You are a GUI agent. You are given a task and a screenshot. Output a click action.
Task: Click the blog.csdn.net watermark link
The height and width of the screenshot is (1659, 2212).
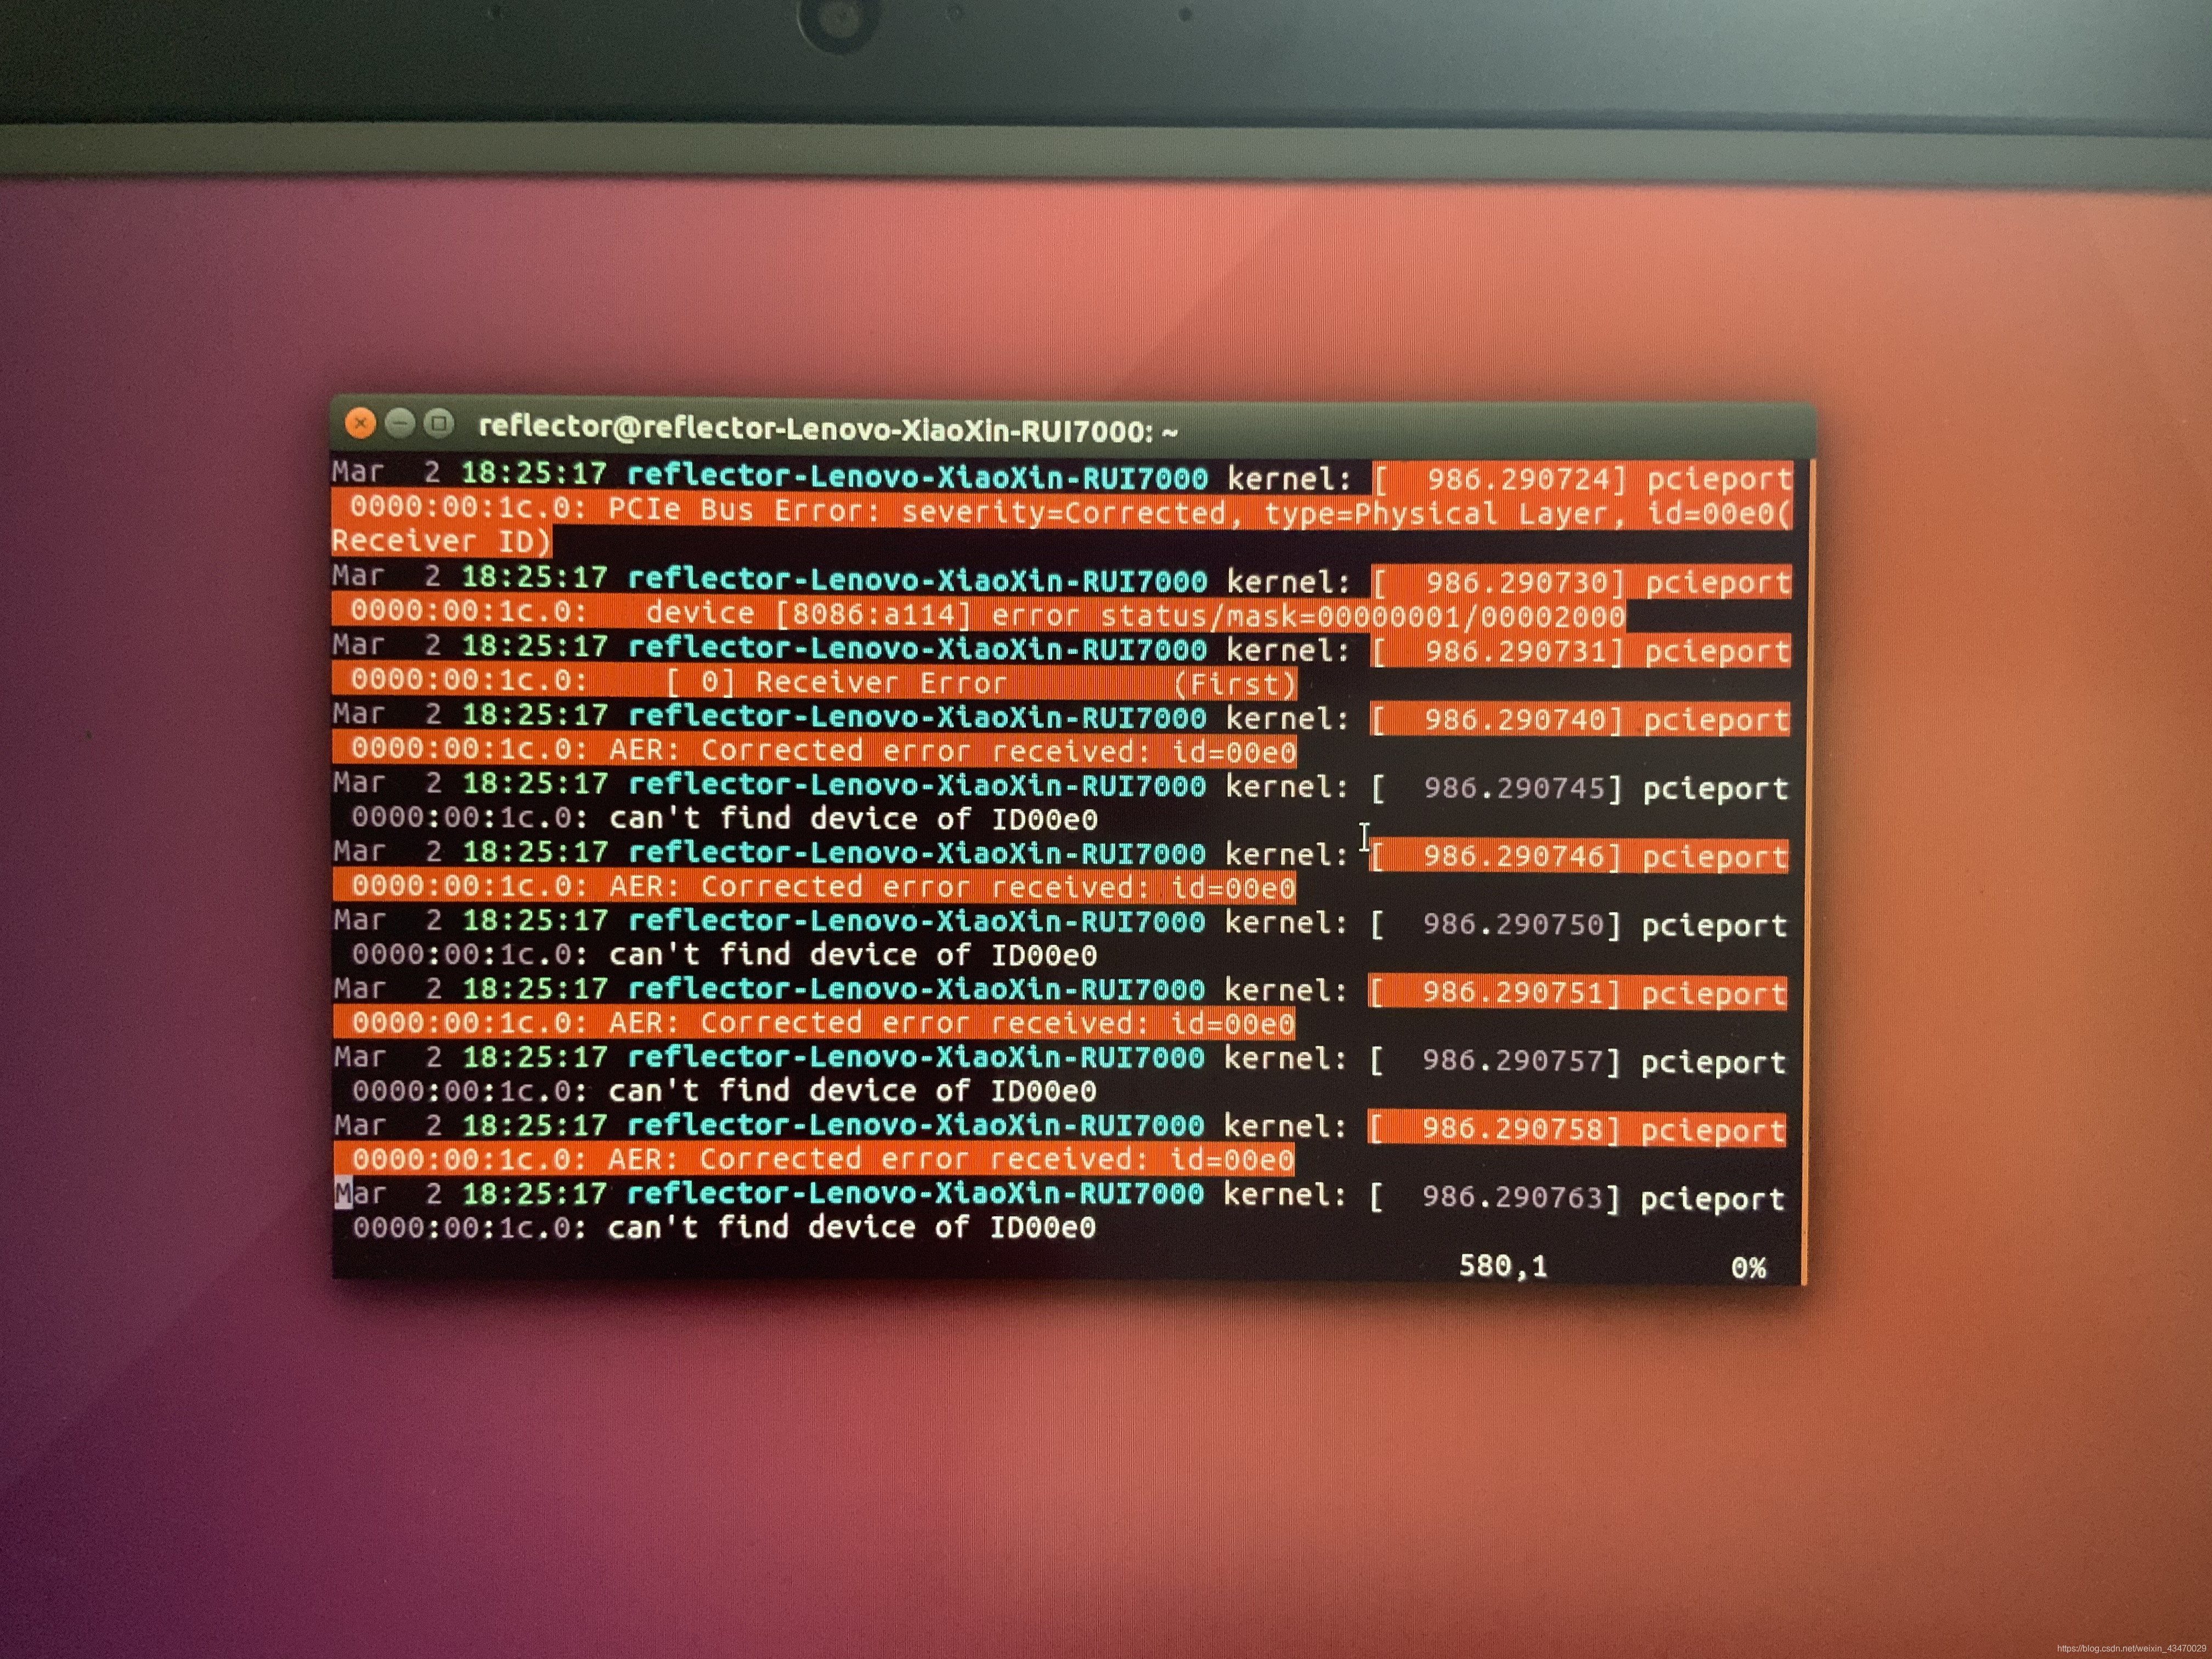(x=2131, y=1649)
